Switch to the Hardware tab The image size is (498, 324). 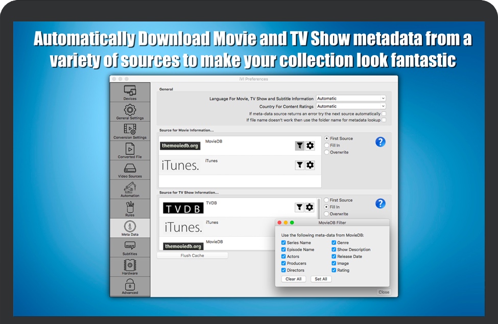pos(130,267)
